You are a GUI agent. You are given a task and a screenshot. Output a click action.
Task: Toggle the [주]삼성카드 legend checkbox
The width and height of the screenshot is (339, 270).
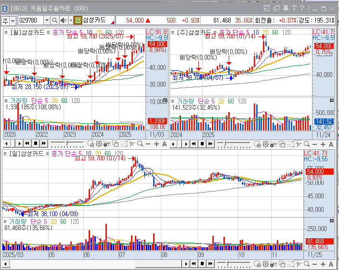172,32
